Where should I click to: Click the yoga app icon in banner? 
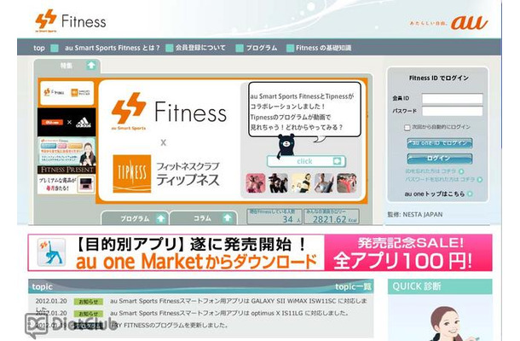point(51,252)
